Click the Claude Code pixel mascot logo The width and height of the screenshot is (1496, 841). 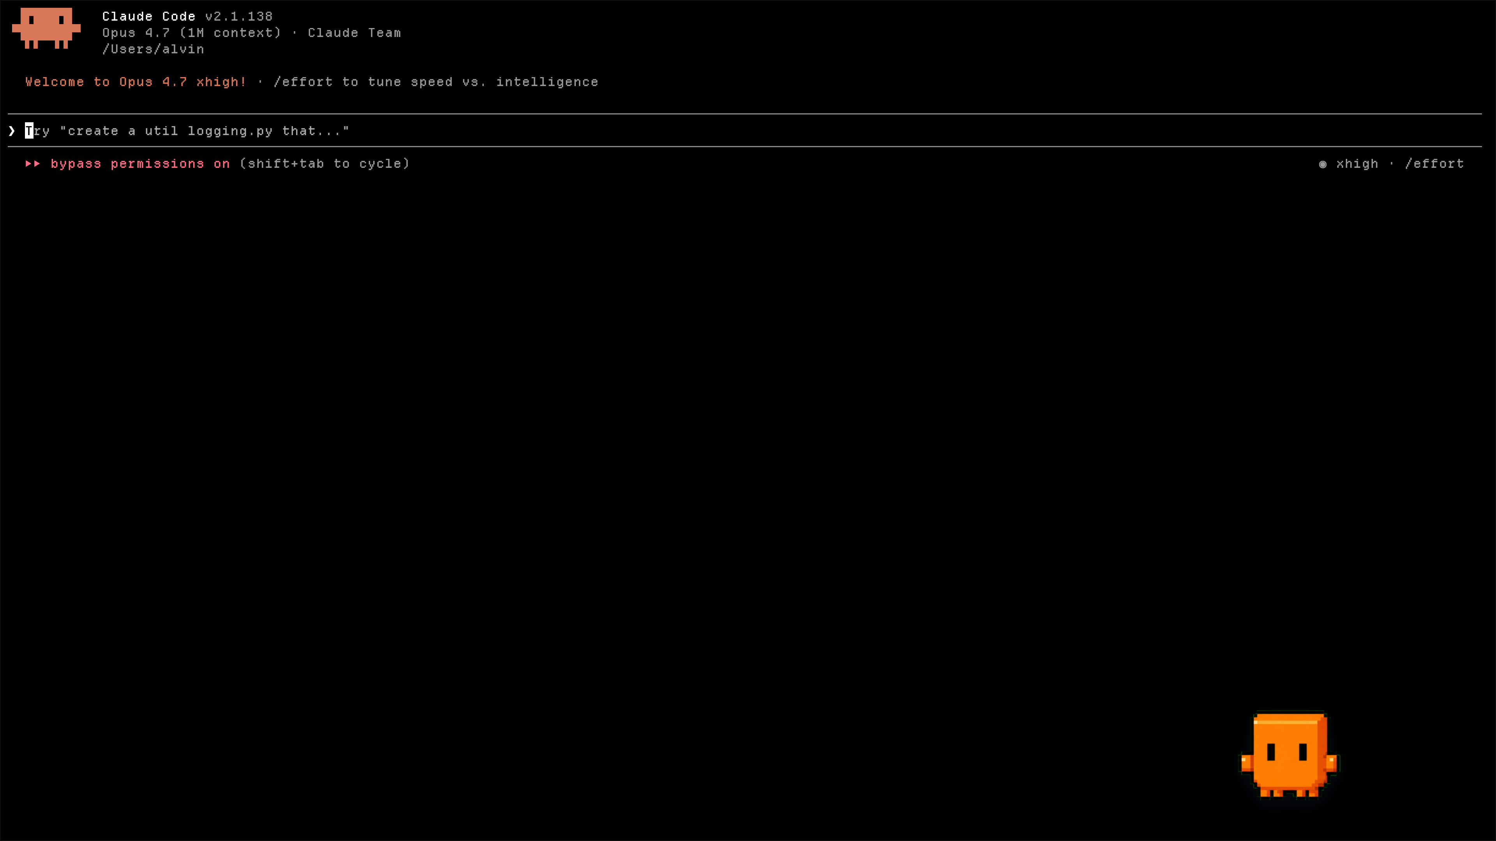46,28
